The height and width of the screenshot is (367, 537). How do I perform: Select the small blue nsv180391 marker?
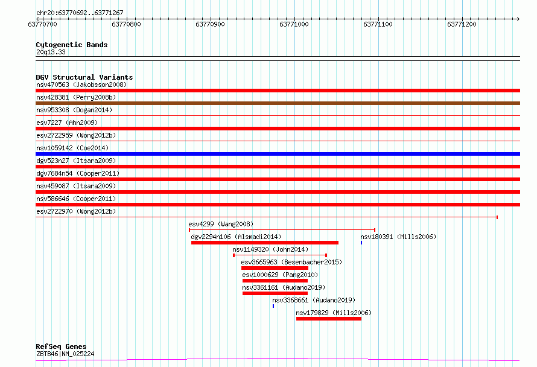click(361, 243)
